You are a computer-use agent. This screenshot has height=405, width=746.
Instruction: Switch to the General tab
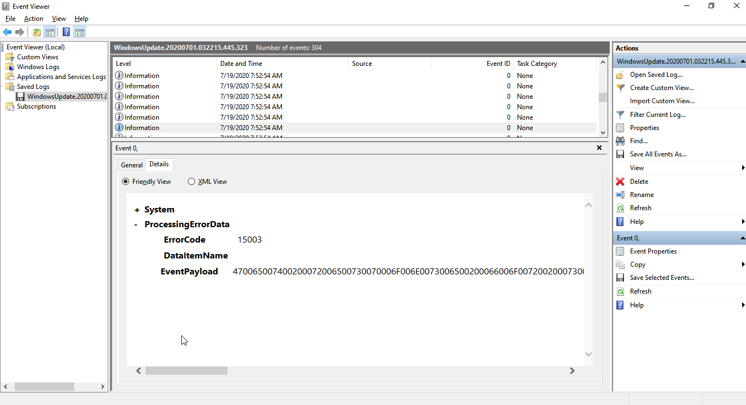(132, 165)
